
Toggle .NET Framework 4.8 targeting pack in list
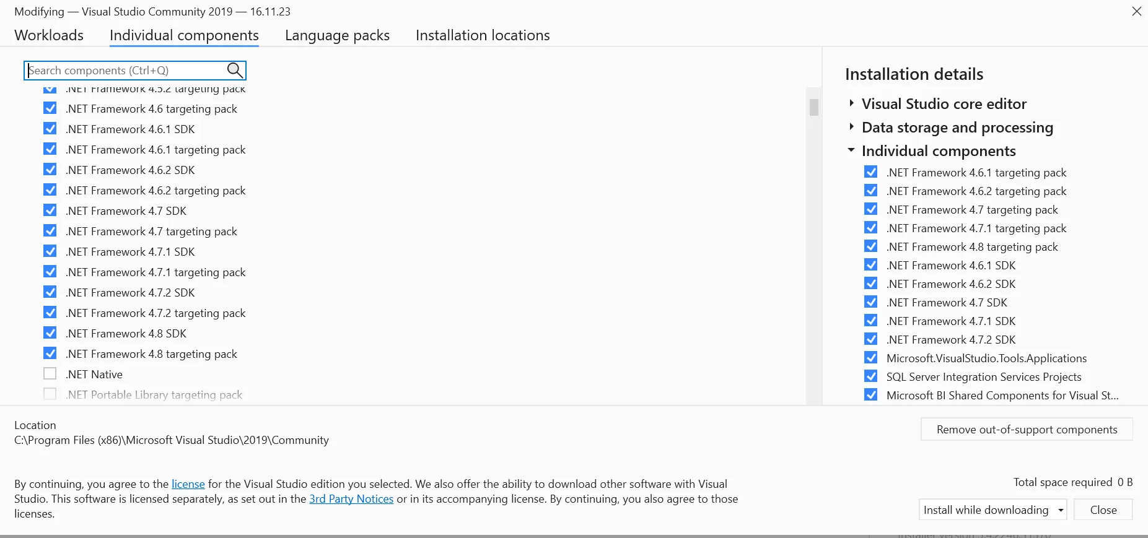click(50, 354)
